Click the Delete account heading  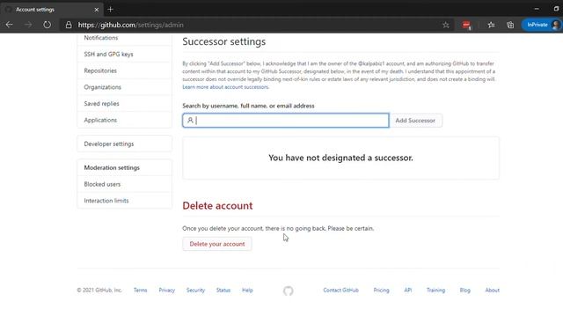coord(217,205)
